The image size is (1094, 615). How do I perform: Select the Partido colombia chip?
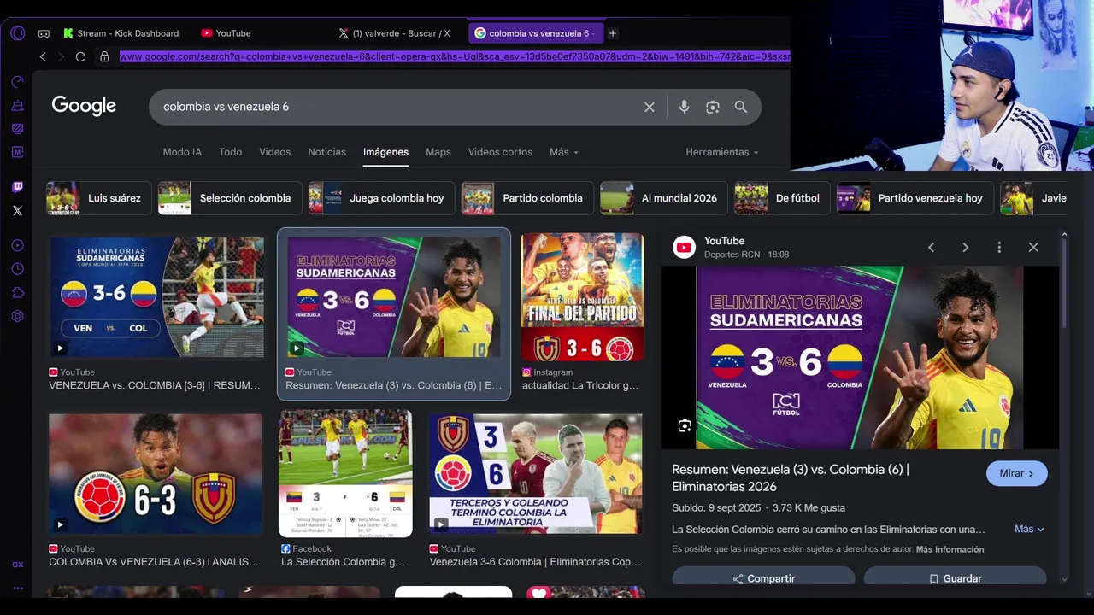coord(527,198)
